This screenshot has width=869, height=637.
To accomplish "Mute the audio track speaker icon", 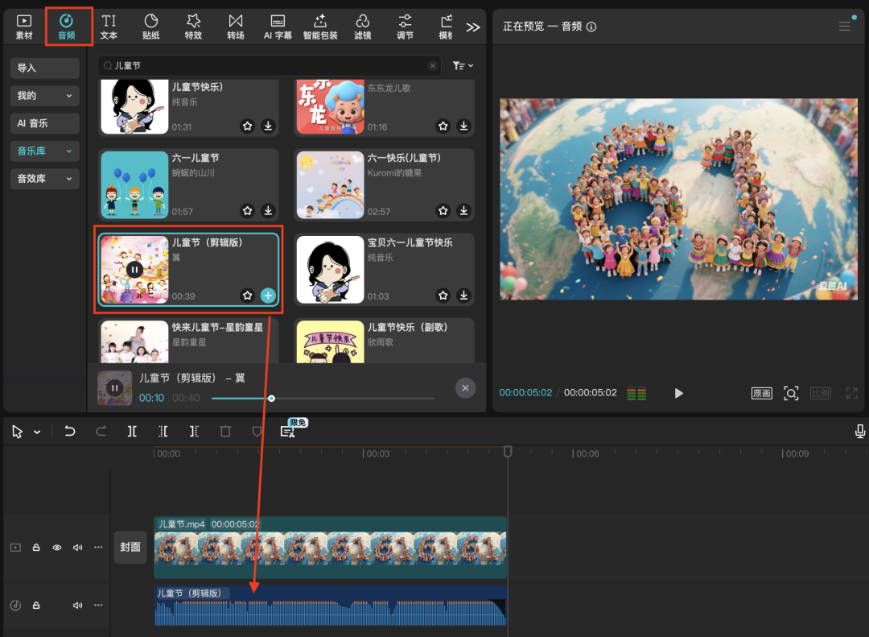I will 78,606.
